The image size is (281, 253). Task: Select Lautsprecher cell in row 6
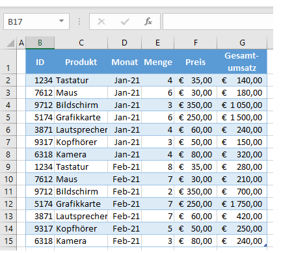click(x=81, y=129)
